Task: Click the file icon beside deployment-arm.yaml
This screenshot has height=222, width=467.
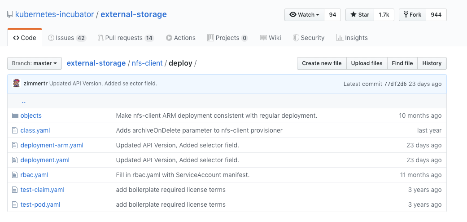Action: [15, 145]
